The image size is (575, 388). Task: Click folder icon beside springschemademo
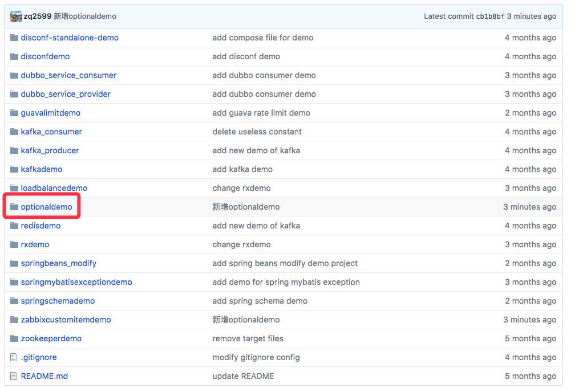point(14,301)
